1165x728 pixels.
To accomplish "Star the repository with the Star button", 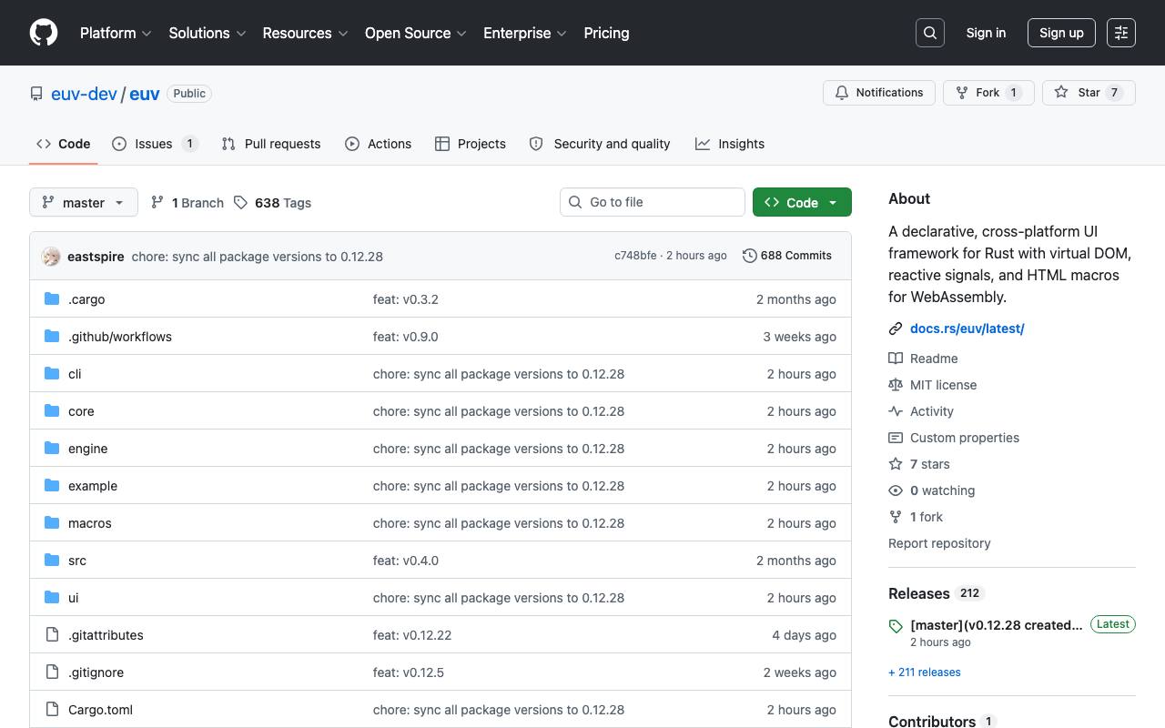I will (1089, 93).
